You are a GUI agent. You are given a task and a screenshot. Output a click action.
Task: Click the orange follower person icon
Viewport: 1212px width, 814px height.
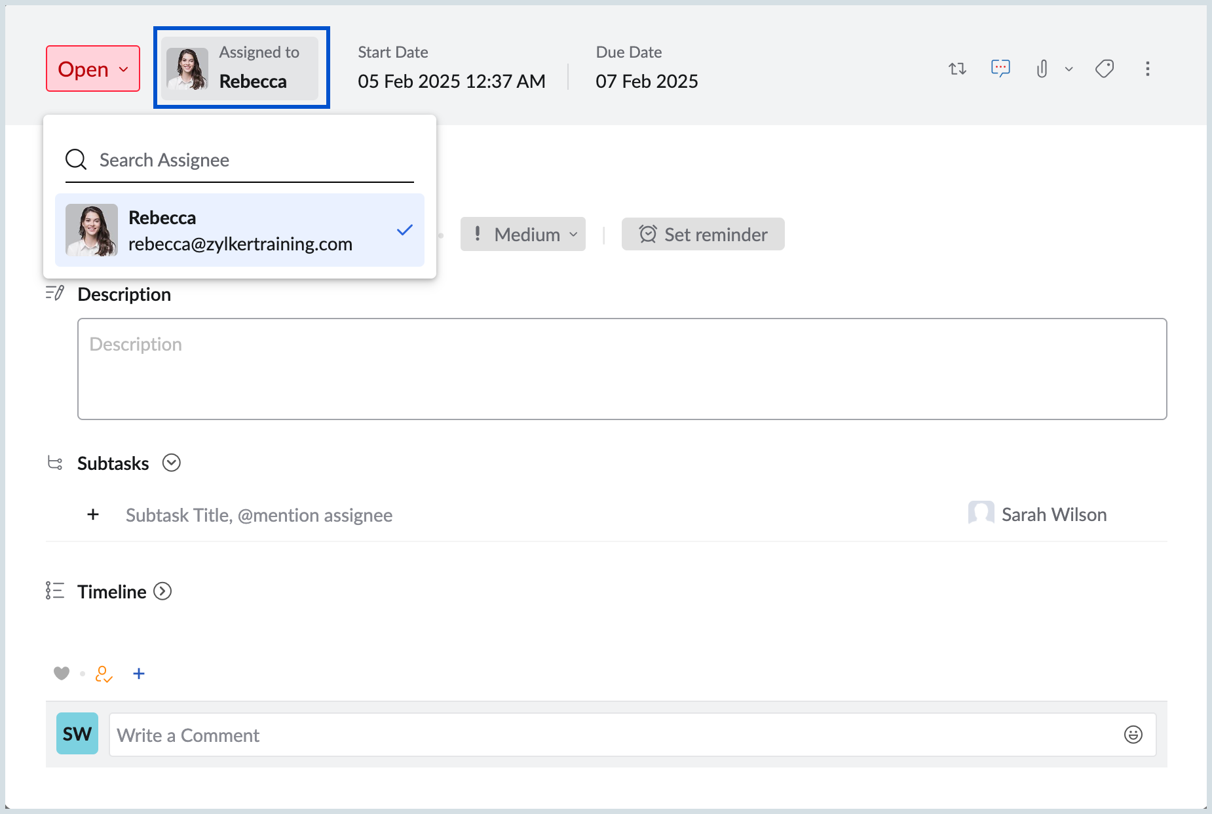pyautogui.click(x=104, y=674)
